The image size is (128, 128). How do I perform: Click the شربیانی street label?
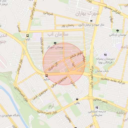click(48, 13)
